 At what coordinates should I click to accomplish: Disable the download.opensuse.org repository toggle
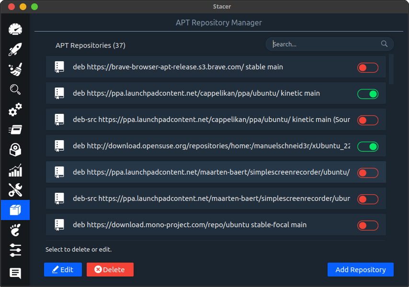pos(367,146)
